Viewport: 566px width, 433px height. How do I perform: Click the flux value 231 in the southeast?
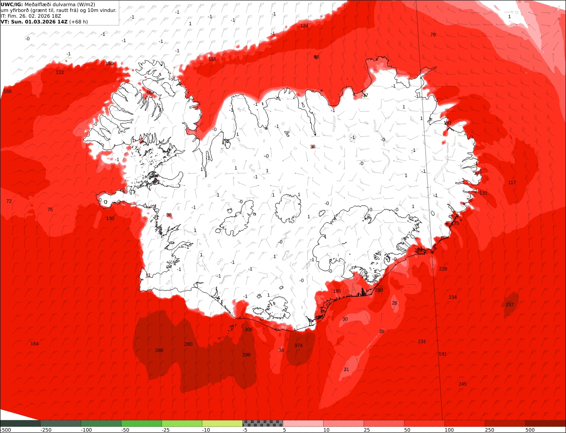[x=422, y=341]
